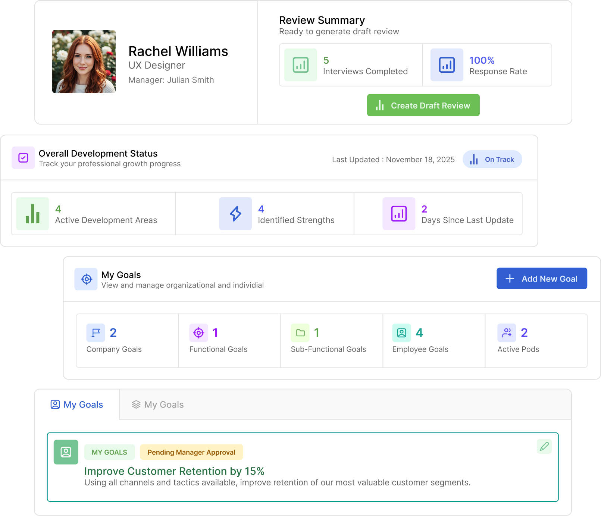Click the Active Pods people icon

[507, 333]
